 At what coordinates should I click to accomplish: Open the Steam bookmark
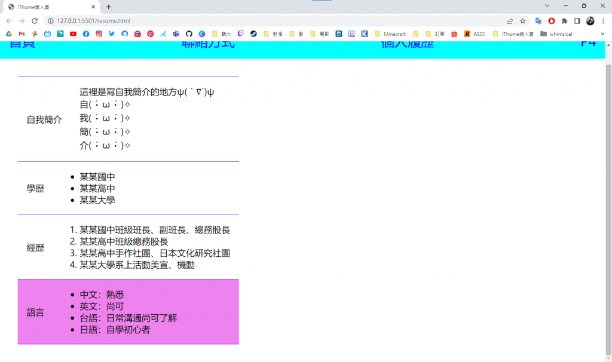click(x=253, y=34)
